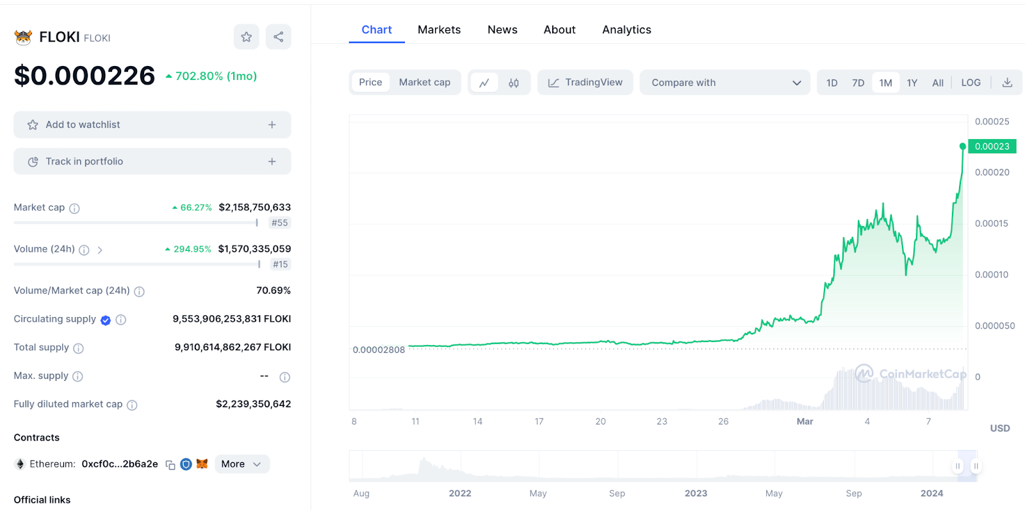
Task: Click info icon next to Max supply dashes
Action: [285, 377]
